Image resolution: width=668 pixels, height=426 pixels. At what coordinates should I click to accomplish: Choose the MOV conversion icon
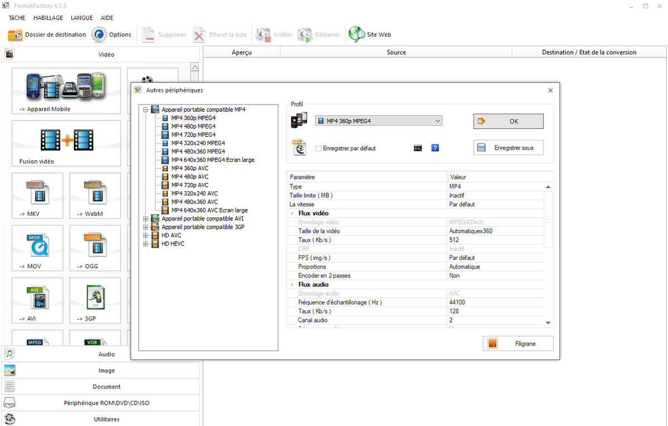38,248
